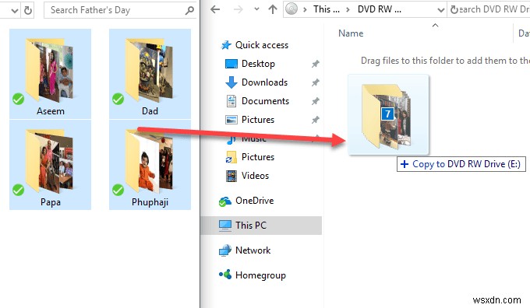
Task: Uncheck the Phuphaji folder selection checkmark
Action: [118, 191]
